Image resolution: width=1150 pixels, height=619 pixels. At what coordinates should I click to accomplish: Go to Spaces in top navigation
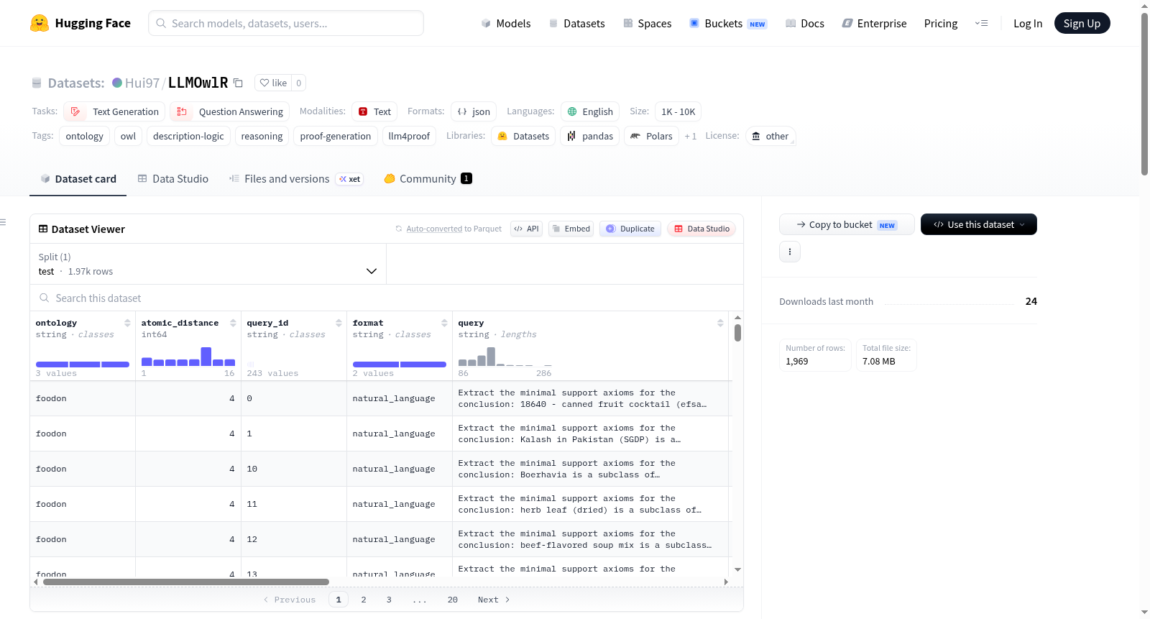point(648,24)
